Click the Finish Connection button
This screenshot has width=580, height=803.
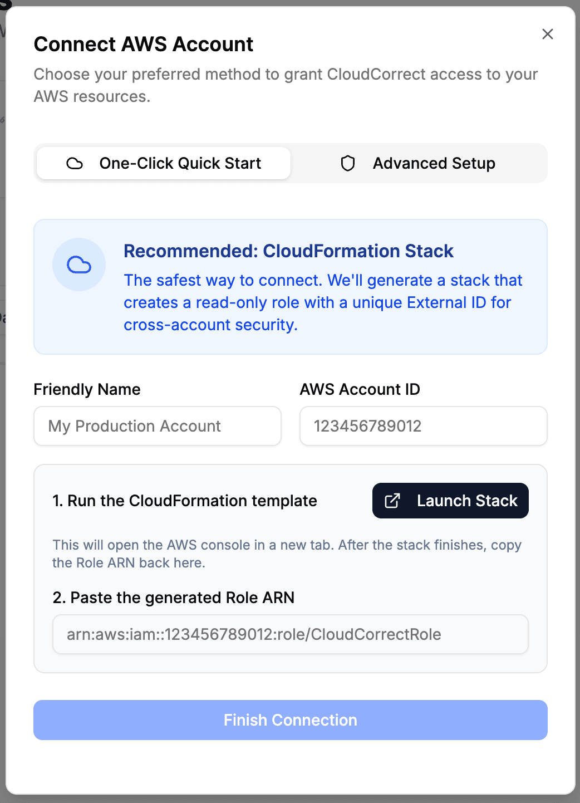[x=291, y=720]
